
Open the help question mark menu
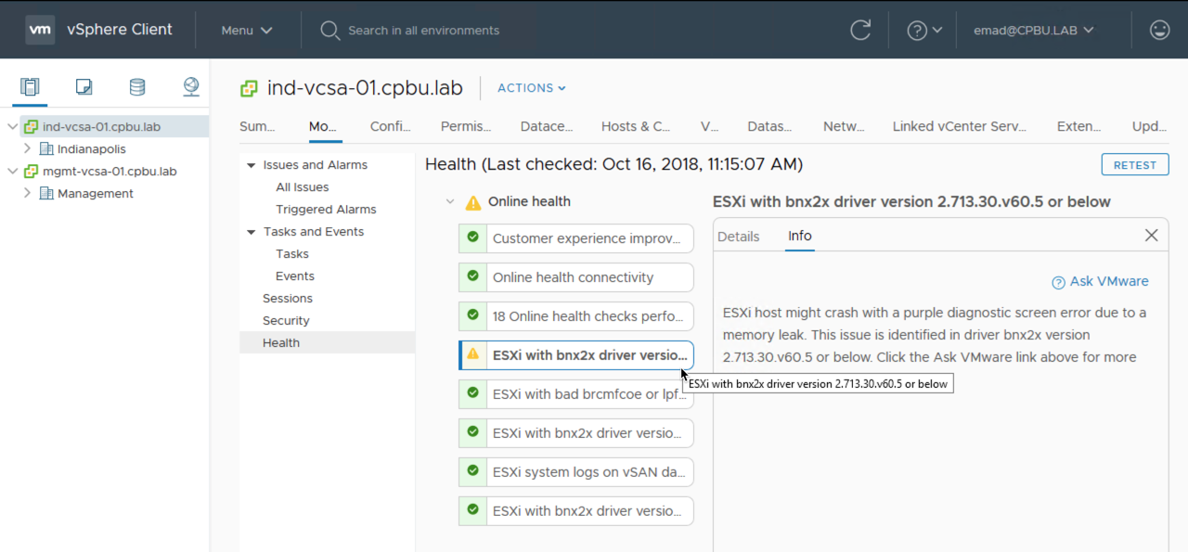[x=924, y=30]
